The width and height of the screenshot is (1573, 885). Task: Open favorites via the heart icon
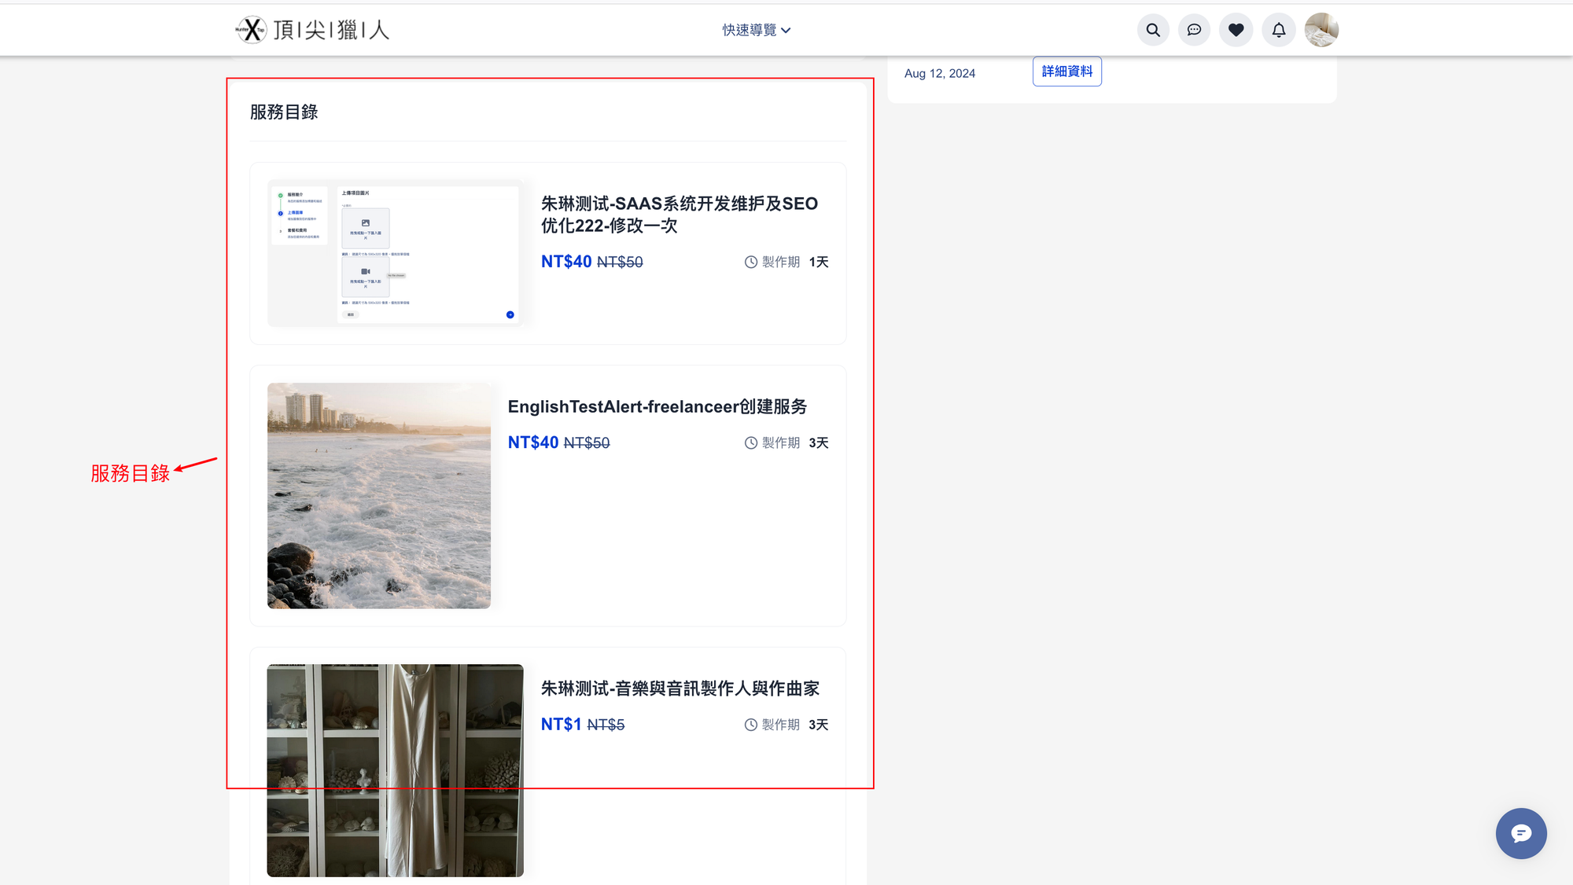click(x=1236, y=30)
